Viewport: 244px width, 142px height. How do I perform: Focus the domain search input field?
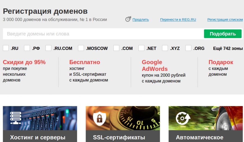[103, 34]
